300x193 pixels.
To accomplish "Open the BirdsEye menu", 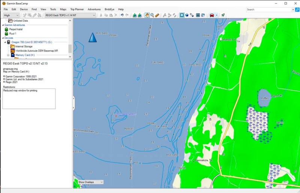I will point(109,9).
